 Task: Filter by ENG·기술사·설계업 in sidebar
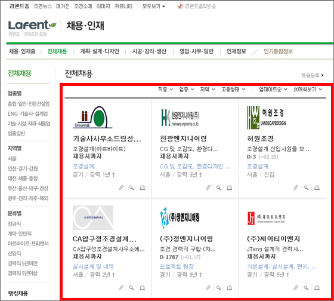27,113
